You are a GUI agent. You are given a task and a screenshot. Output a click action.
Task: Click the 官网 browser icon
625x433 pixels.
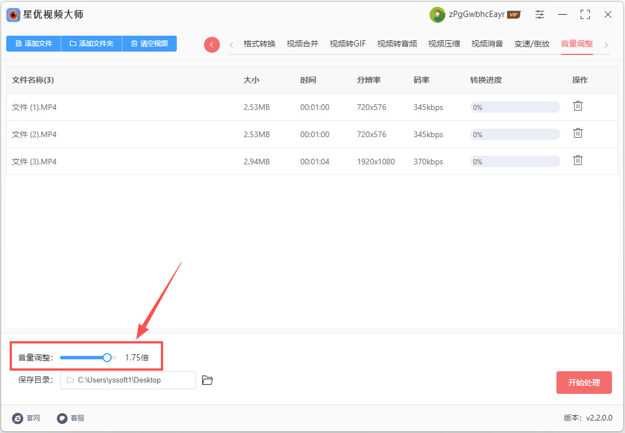18,418
